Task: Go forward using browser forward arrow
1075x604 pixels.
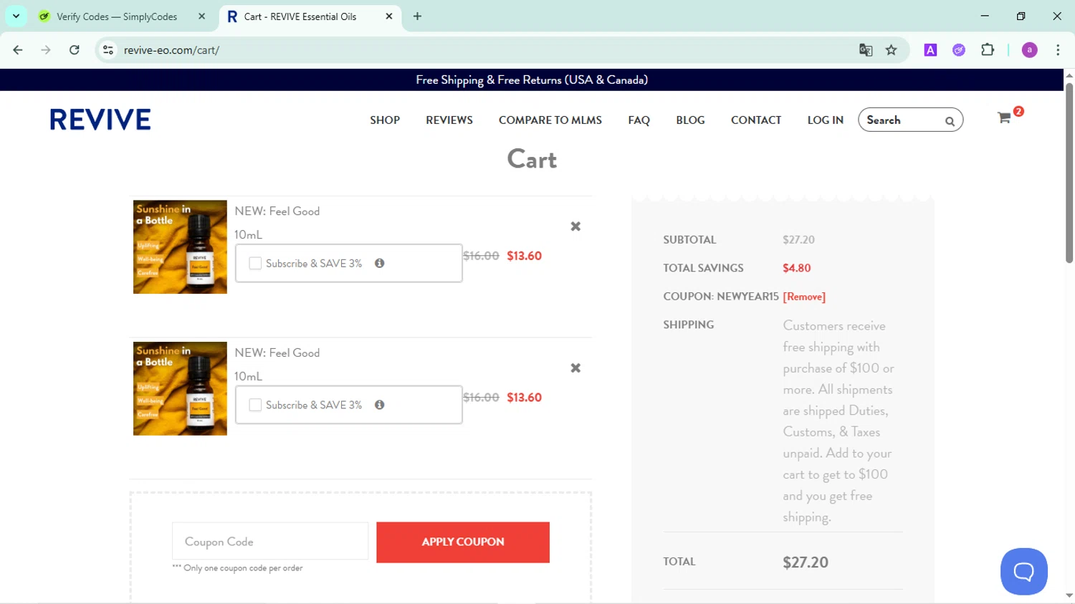Action: (x=46, y=50)
